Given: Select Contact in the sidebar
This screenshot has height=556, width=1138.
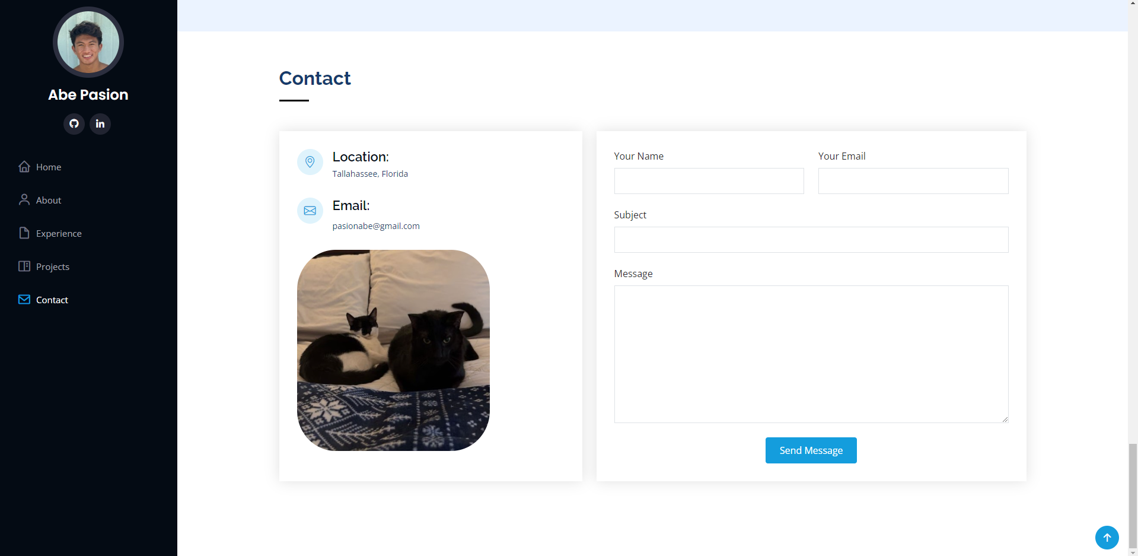Looking at the screenshot, I should coord(52,300).
